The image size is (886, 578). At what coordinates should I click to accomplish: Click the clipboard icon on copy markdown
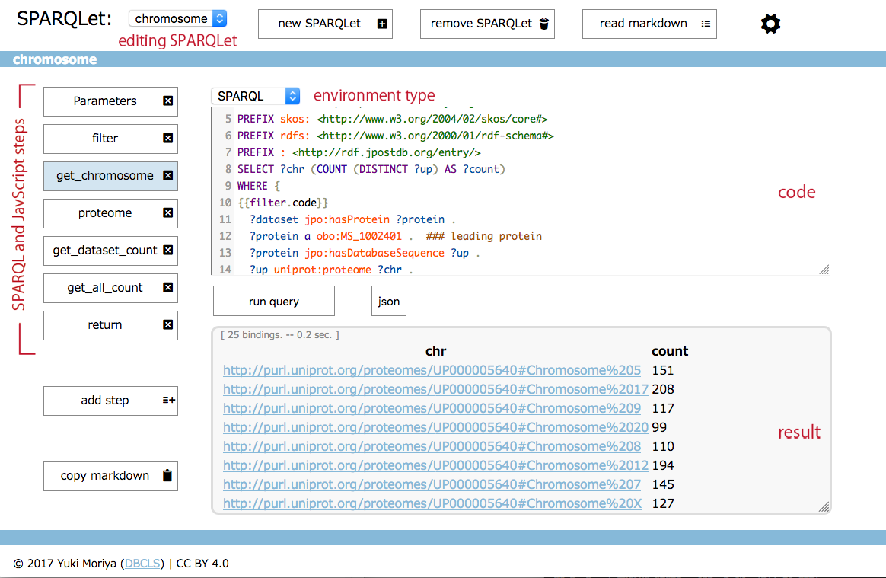click(167, 476)
